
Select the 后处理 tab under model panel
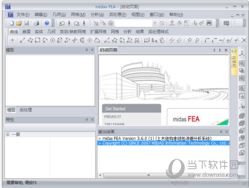pos(26,110)
